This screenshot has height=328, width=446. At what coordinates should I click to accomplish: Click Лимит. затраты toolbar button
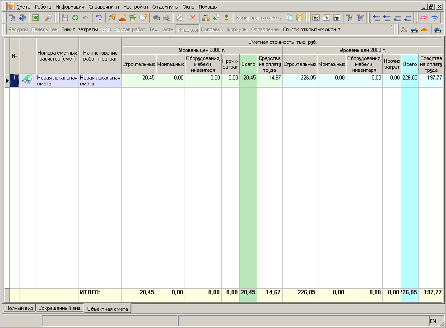click(79, 29)
